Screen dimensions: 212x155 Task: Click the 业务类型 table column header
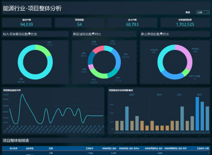point(30,149)
